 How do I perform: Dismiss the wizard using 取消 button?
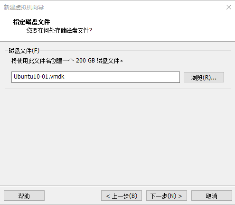pyautogui.click(x=212, y=196)
